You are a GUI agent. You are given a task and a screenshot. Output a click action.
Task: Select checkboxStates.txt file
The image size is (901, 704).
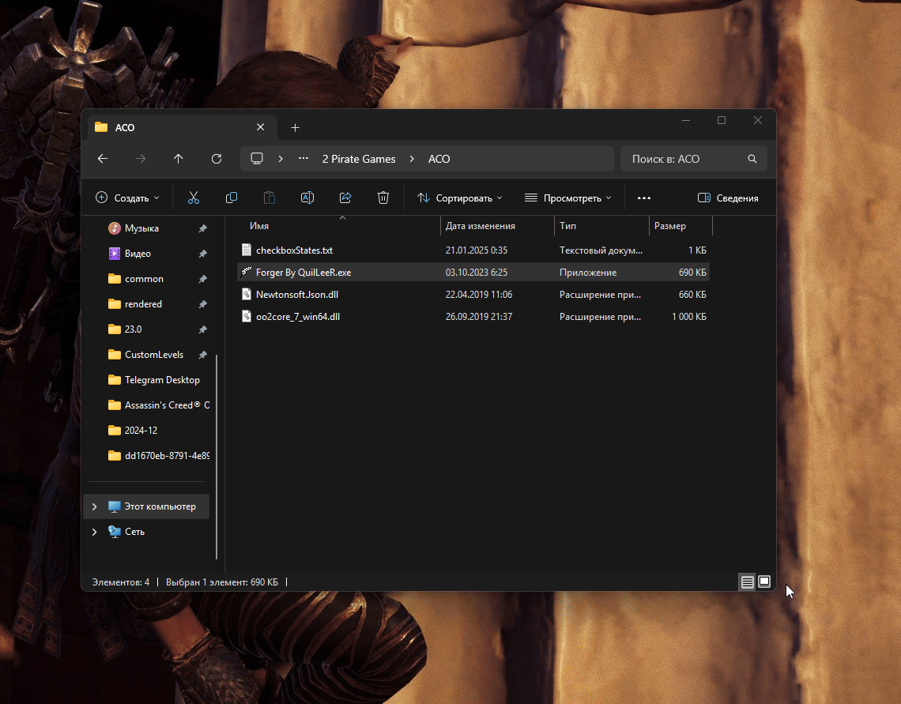pyautogui.click(x=473, y=250)
